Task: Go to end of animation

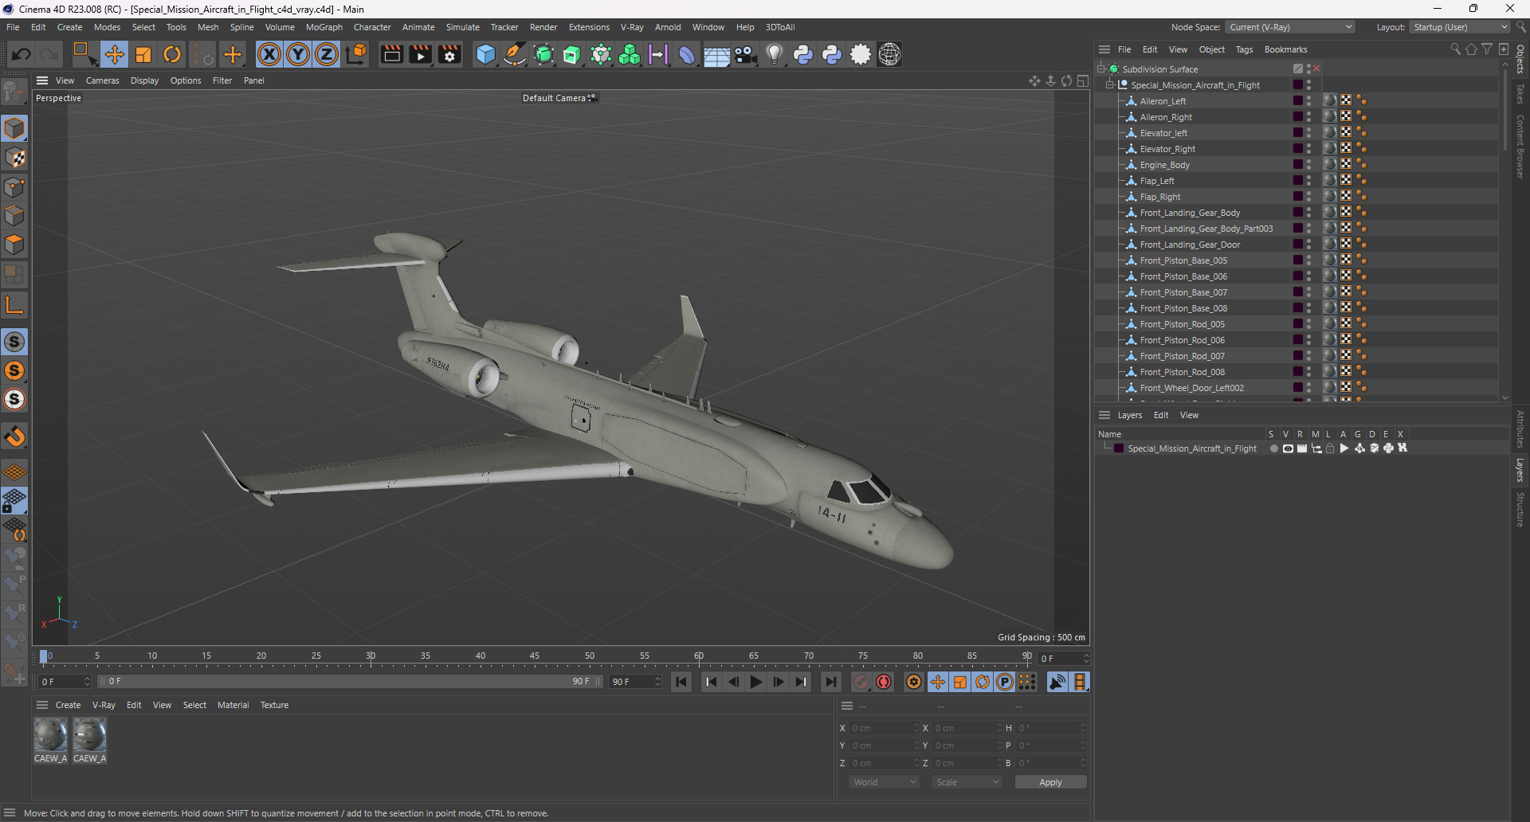Action: [831, 682]
